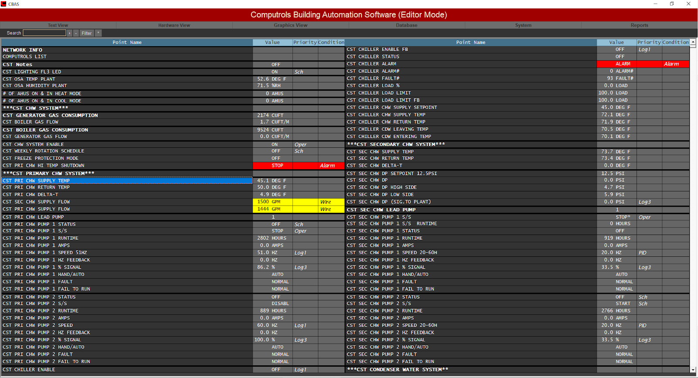Screen dimensions: 698x378
Task: Click 919 HOURS runtime value
Action: [x=616, y=238]
